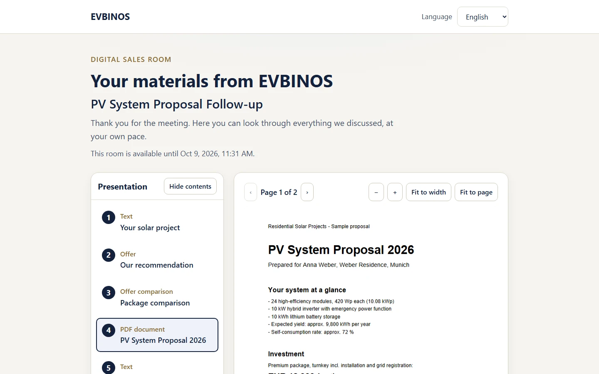Click 'Page 1 of 2' indicator
The width and height of the screenshot is (599, 374).
coord(279,192)
